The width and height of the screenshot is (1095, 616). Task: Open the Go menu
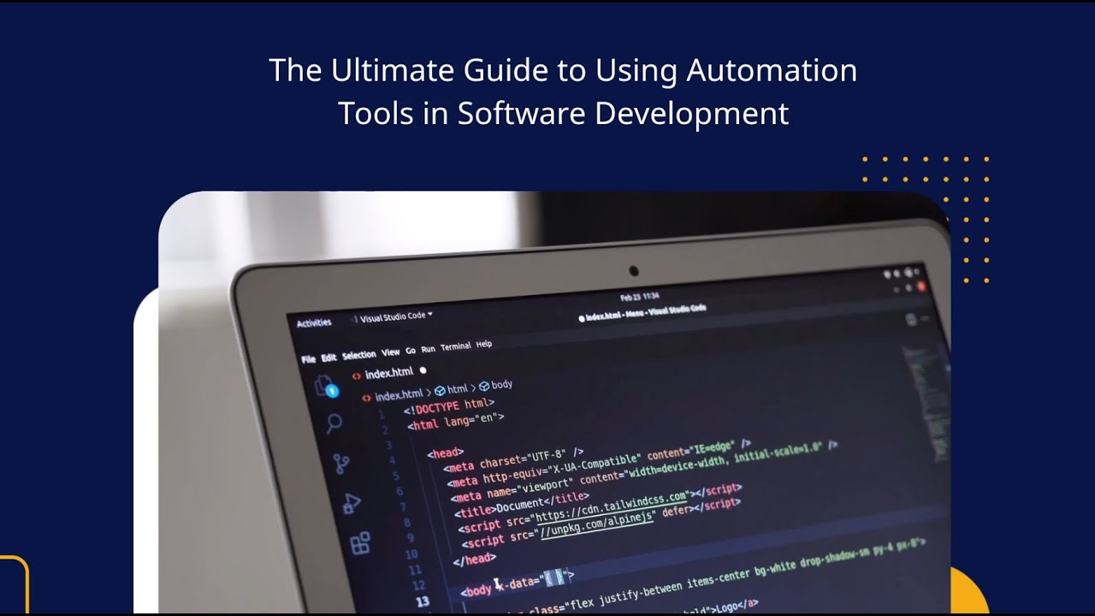pos(411,351)
